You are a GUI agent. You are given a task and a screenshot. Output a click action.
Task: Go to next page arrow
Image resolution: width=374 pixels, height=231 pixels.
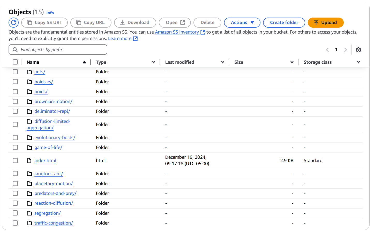point(346,50)
